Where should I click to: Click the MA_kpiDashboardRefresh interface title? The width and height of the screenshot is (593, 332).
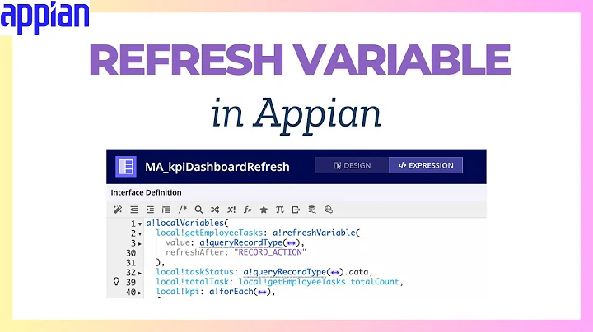coord(217,167)
